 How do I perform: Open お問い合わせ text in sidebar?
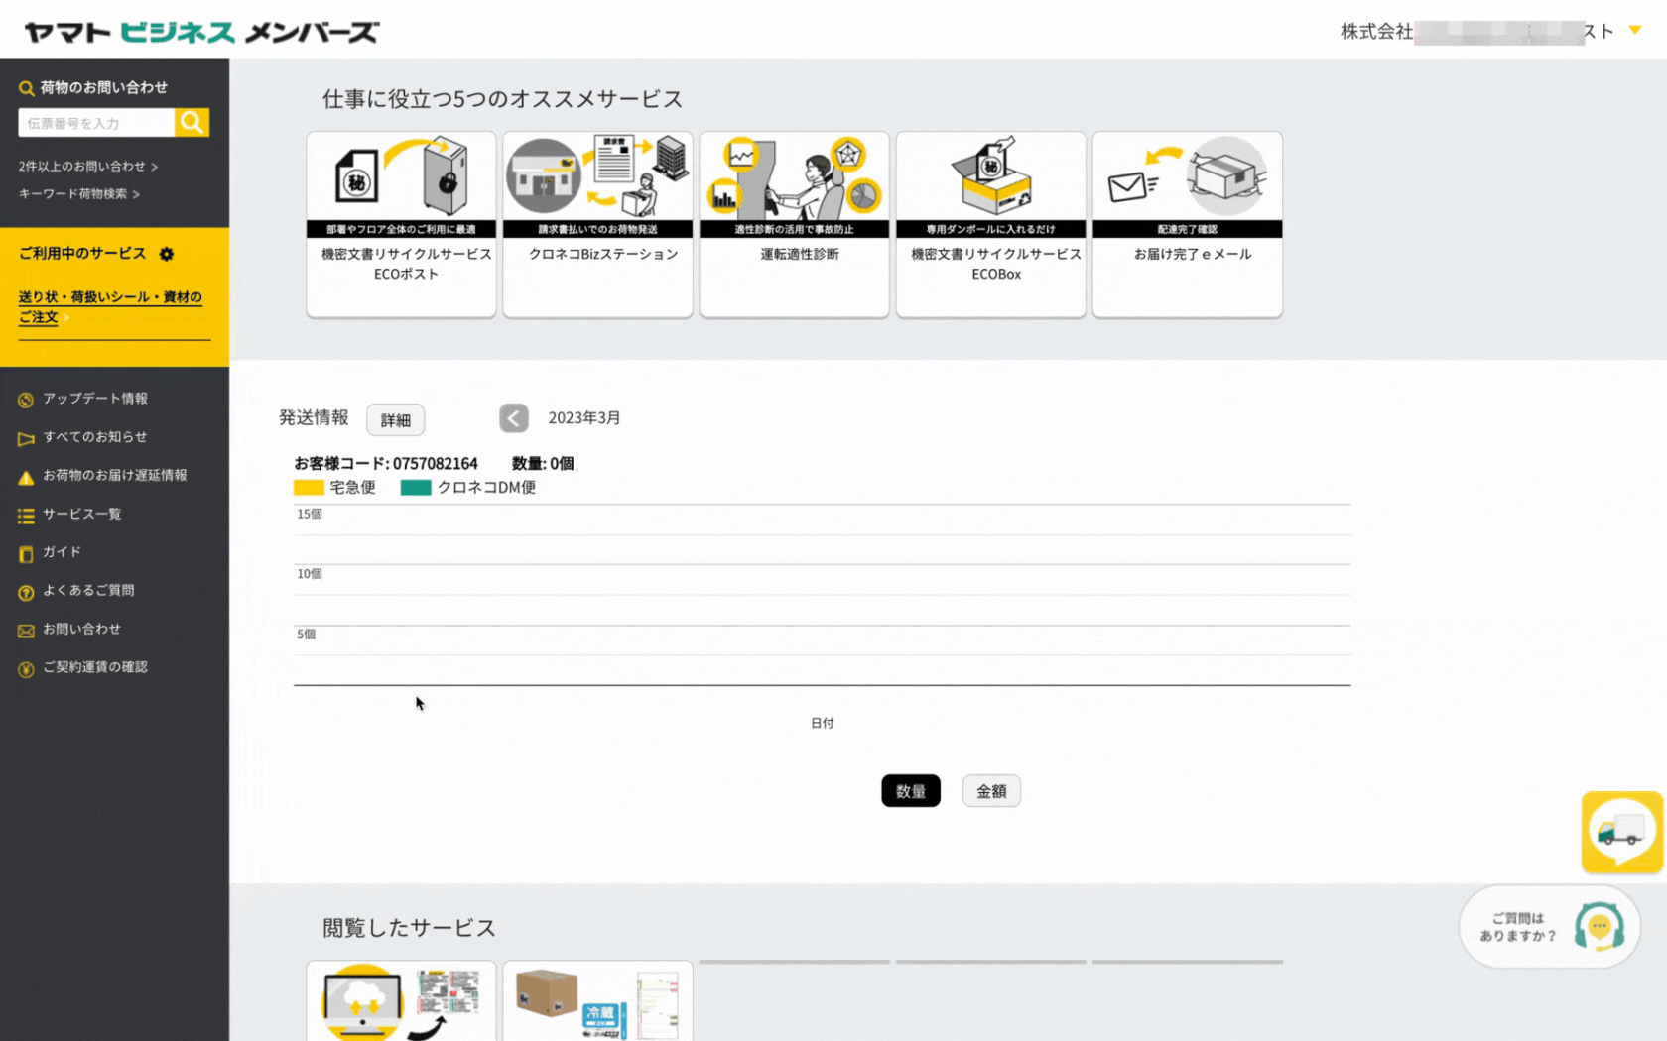pyautogui.click(x=81, y=629)
